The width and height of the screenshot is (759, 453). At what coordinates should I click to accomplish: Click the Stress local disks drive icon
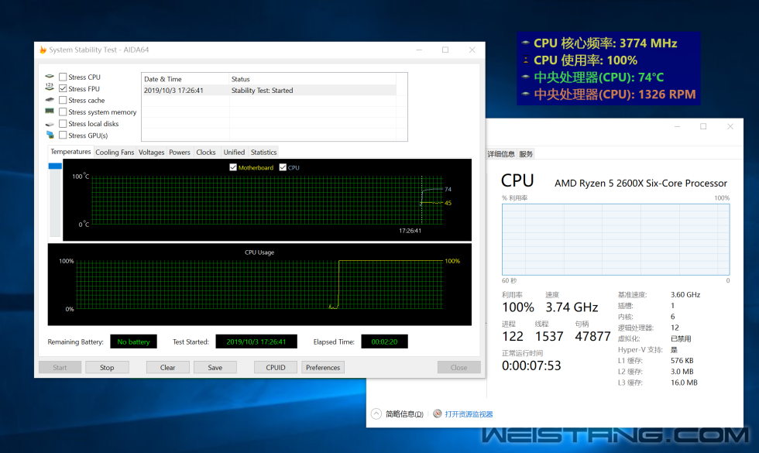[x=50, y=124]
